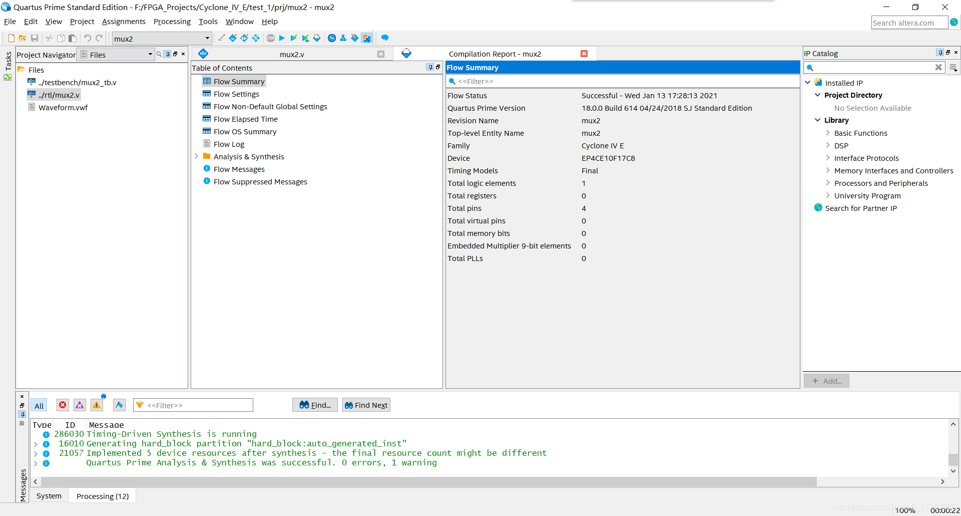The height and width of the screenshot is (516, 961).
Task: Close the mux2.v tab
Action: pyautogui.click(x=381, y=54)
